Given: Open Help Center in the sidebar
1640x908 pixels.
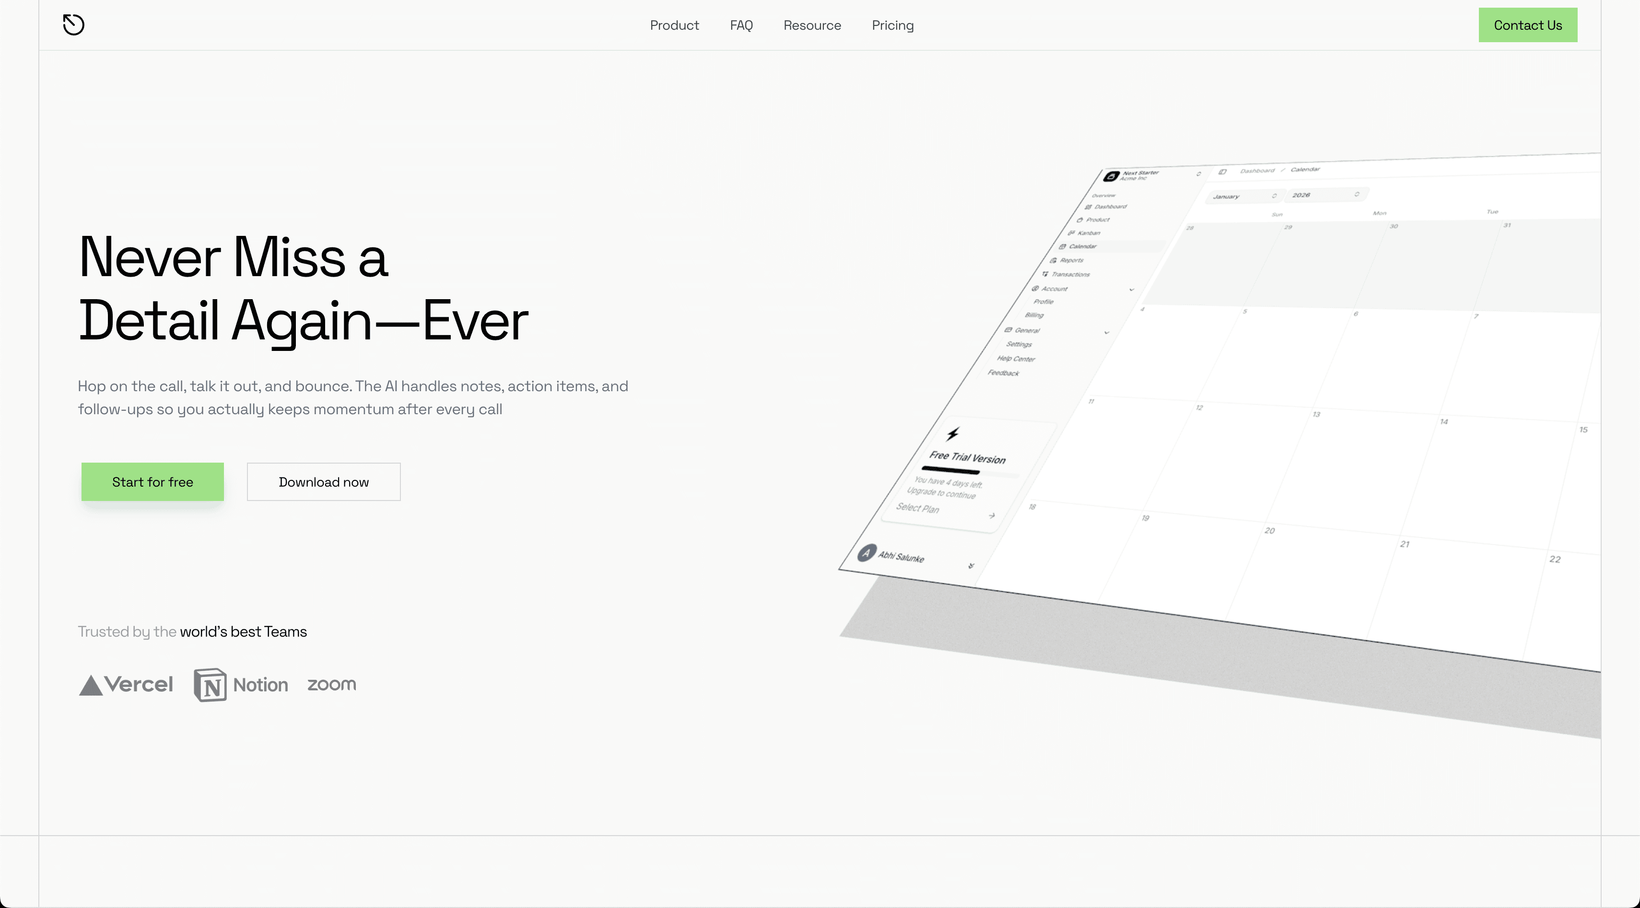Looking at the screenshot, I should click(1016, 359).
